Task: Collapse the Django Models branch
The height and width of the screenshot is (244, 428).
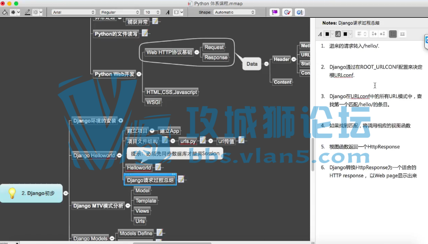Action: coord(112,238)
